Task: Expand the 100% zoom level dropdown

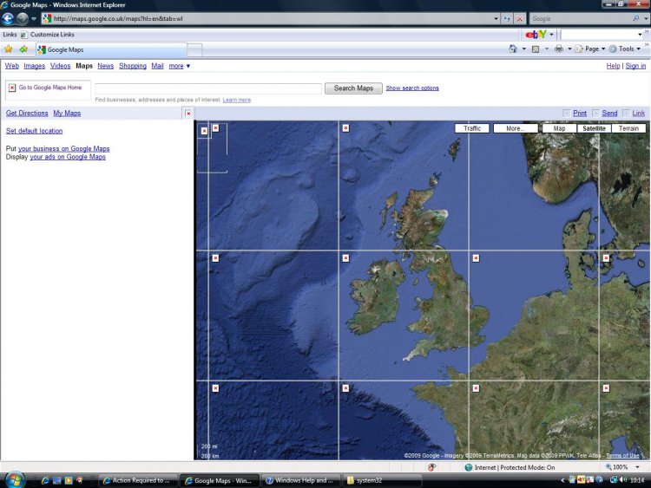Action: point(638,467)
